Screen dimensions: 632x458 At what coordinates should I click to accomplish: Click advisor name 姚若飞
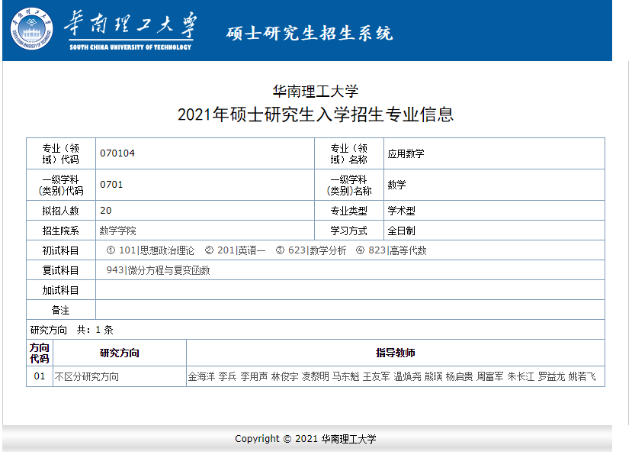(x=582, y=376)
